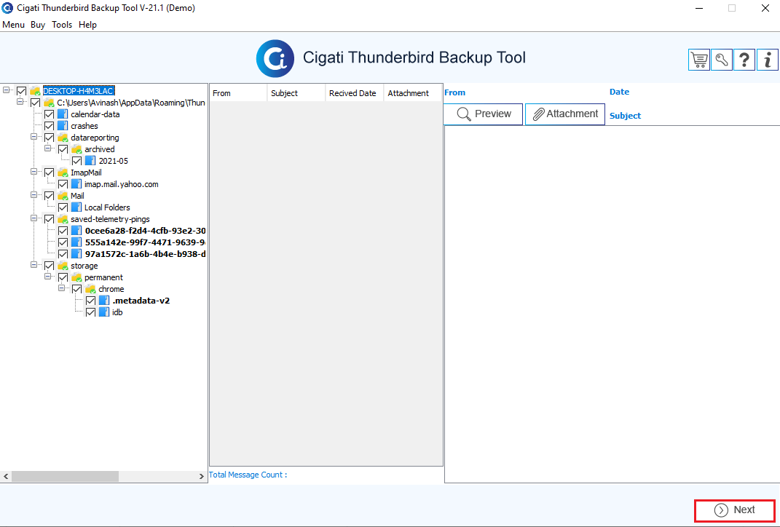This screenshot has height=527, width=780.
Task: Click the key activation icon
Action: point(721,60)
